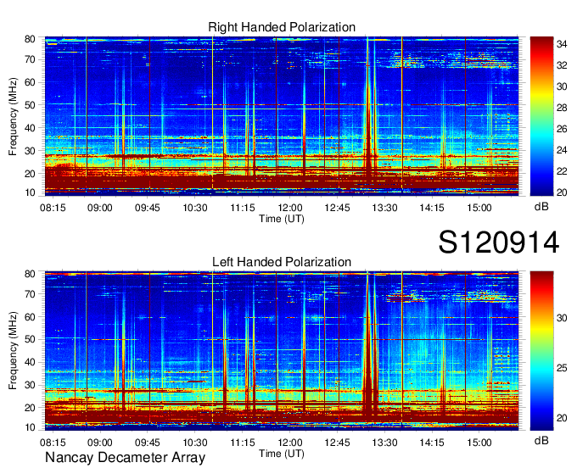Click 10:30 tick under Left Handed plot
Image resolution: width=577 pixels, height=468 pixels.
click(x=195, y=443)
